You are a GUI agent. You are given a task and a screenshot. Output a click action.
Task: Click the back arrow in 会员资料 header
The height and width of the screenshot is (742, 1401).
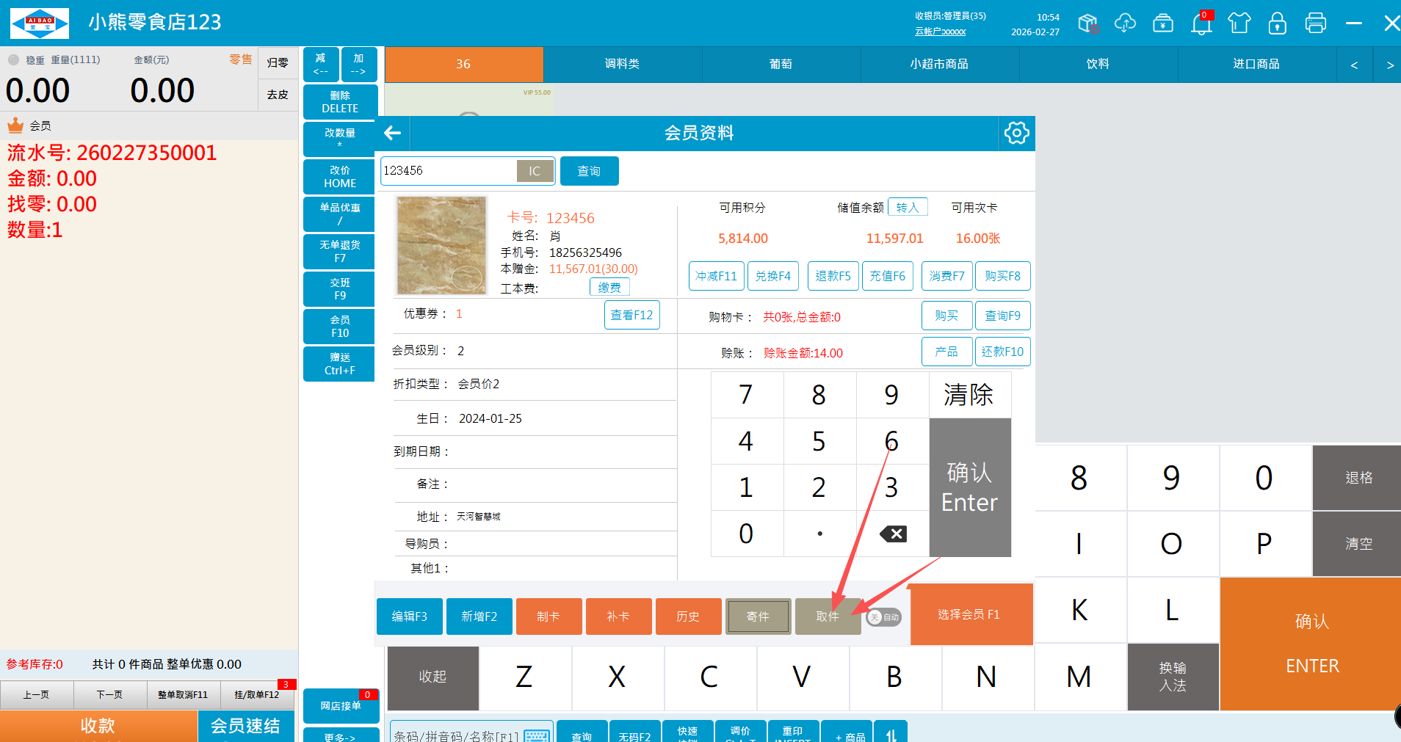coord(393,133)
